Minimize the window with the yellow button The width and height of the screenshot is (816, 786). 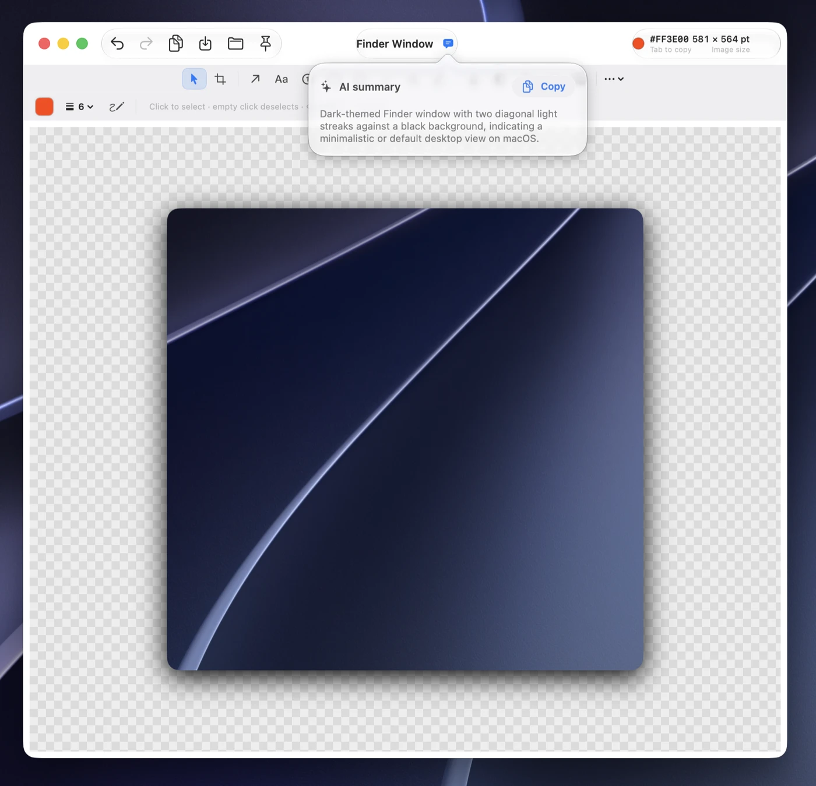click(63, 44)
